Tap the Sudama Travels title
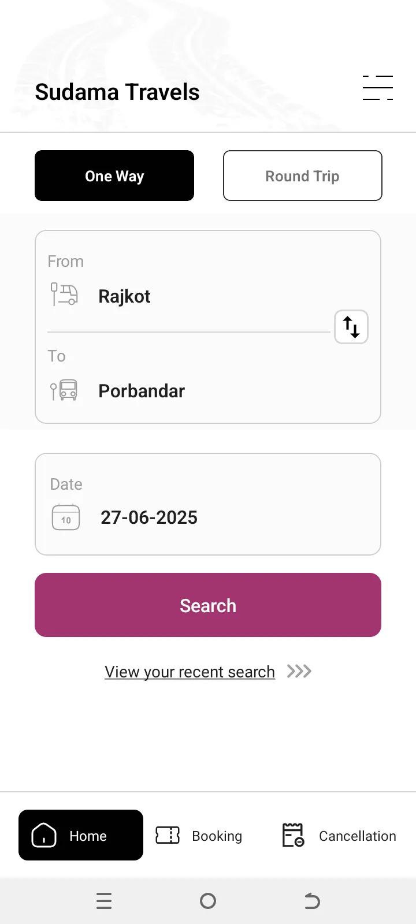 point(117,92)
